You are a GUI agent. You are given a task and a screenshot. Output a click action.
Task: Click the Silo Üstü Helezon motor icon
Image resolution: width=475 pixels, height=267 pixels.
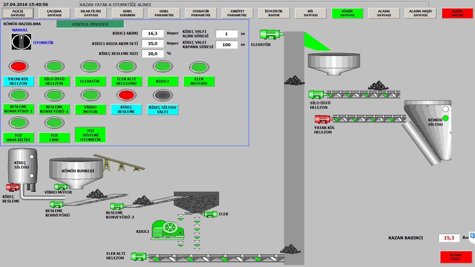coord(317,94)
